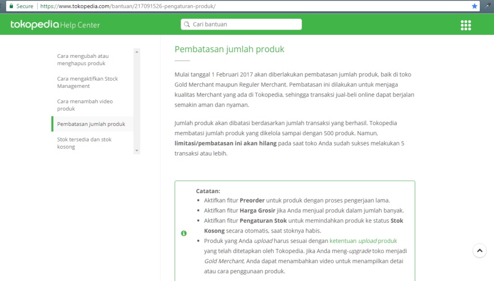The image size is (494, 281).
Task: Click the bold Pengaturan Stok text
Action: coord(263,221)
